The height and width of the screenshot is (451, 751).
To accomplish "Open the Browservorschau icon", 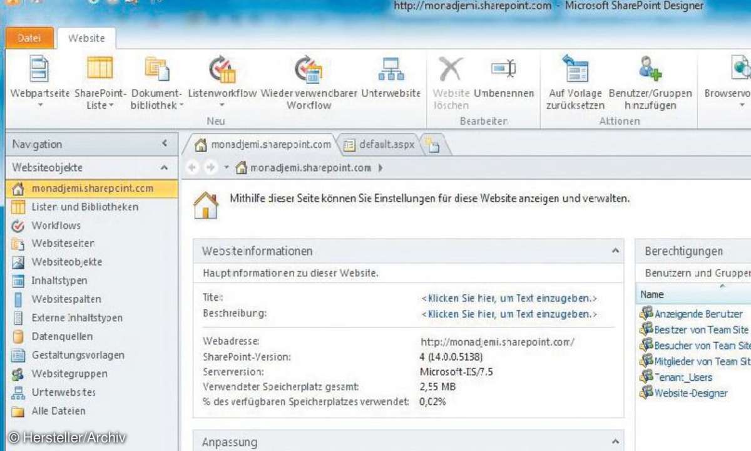I will [x=742, y=69].
